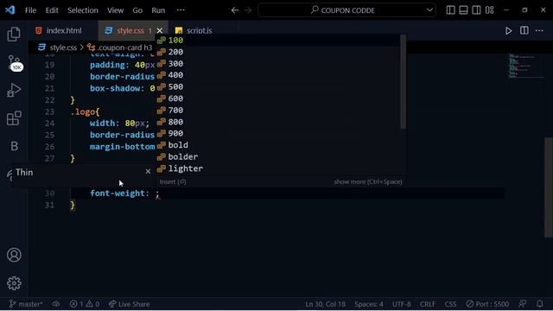
Task: Open editor More Actions ellipsis
Action: 539,31
